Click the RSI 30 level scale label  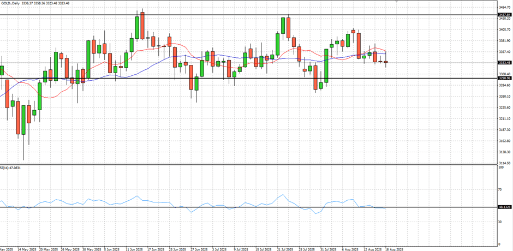[500, 222]
